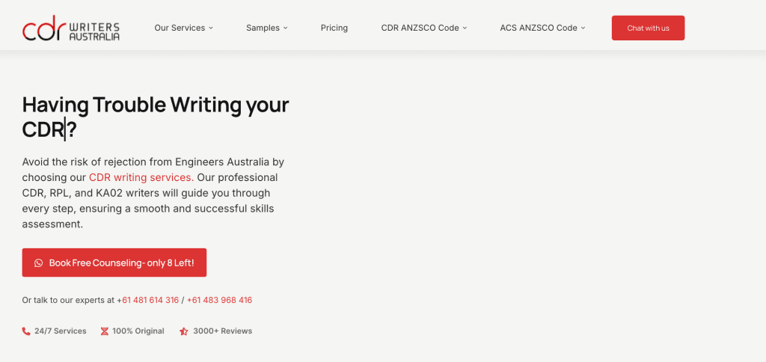
Task: Click the star icon beside 3000+ Reviews
Action: (x=184, y=331)
